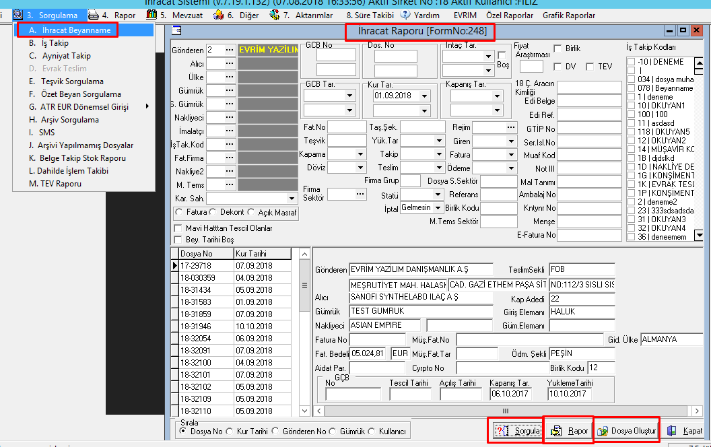This screenshot has height=447, width=711.
Task: Select the Fatura radio button
Action: click(179, 212)
